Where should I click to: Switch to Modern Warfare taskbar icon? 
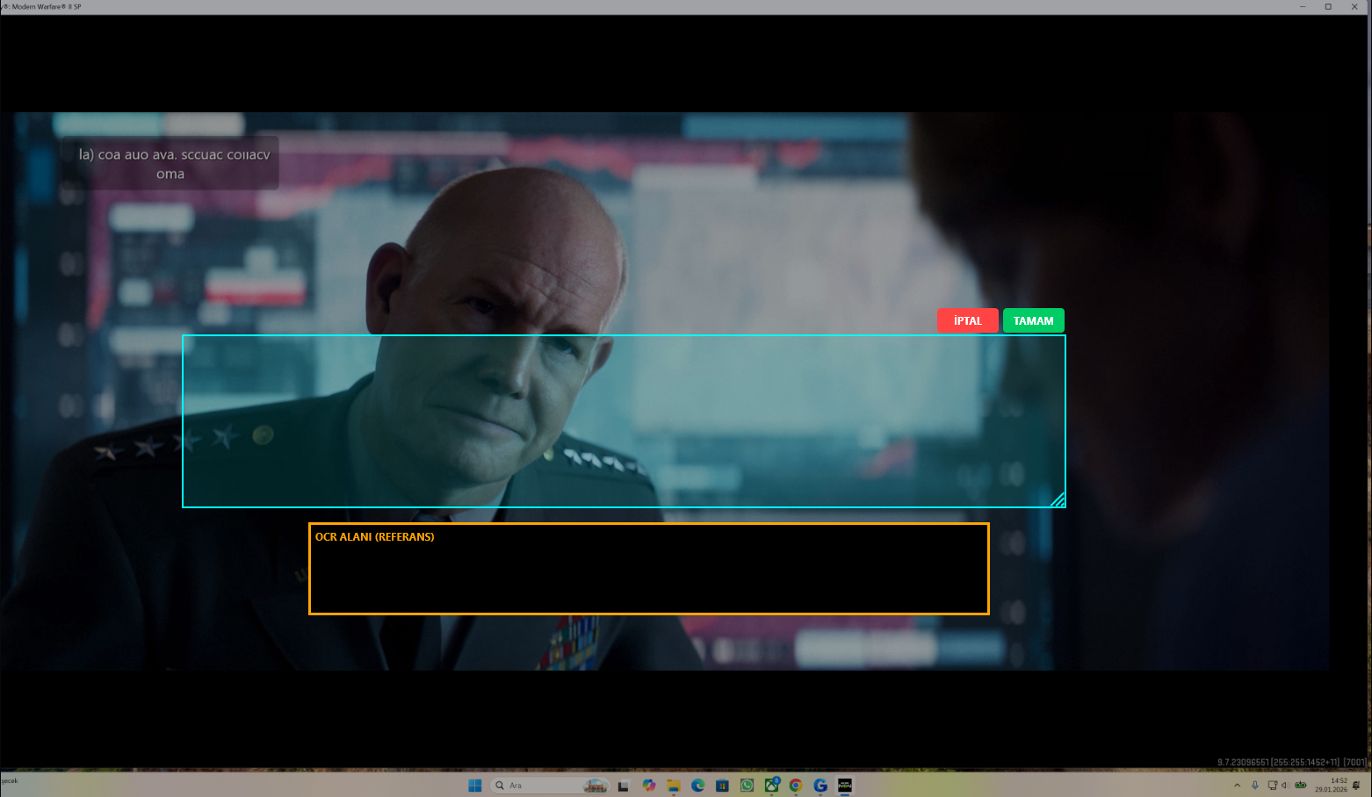coord(845,786)
